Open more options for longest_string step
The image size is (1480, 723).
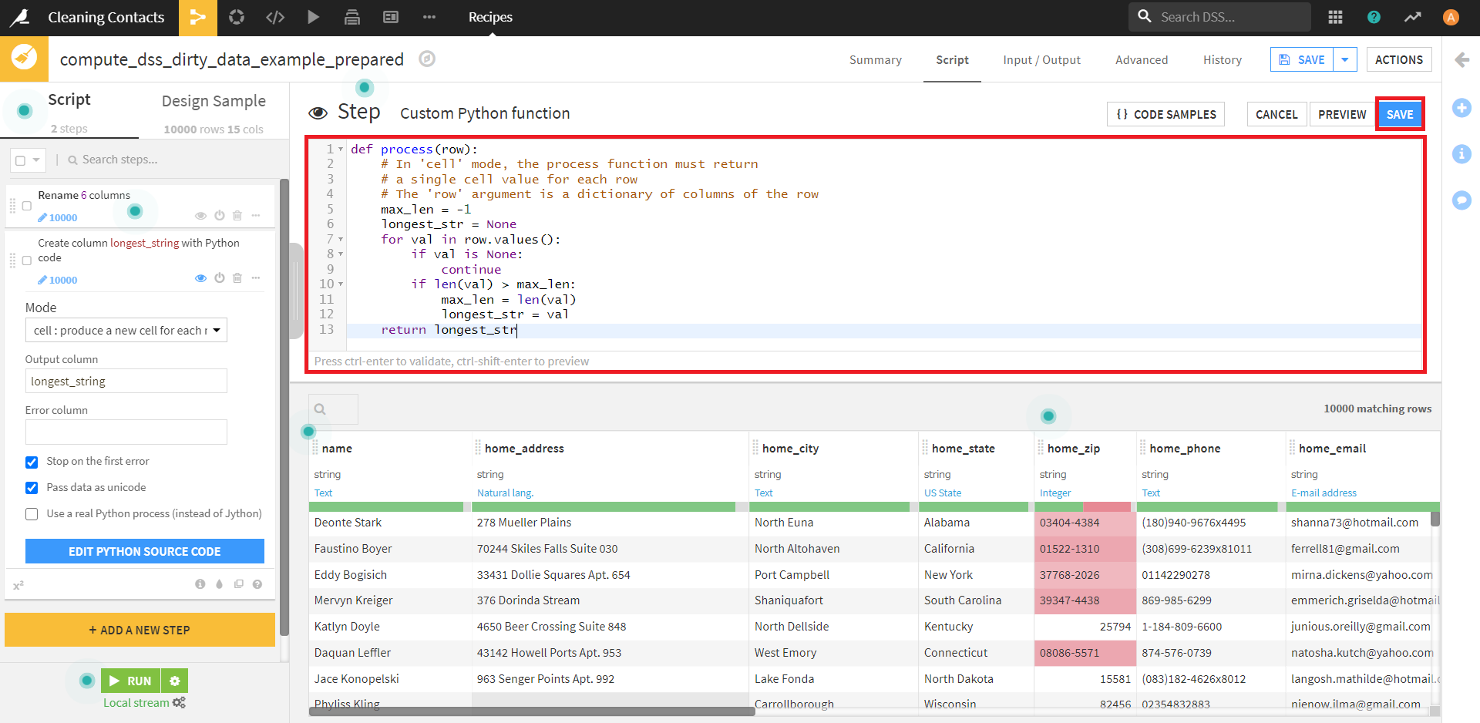pyautogui.click(x=256, y=278)
